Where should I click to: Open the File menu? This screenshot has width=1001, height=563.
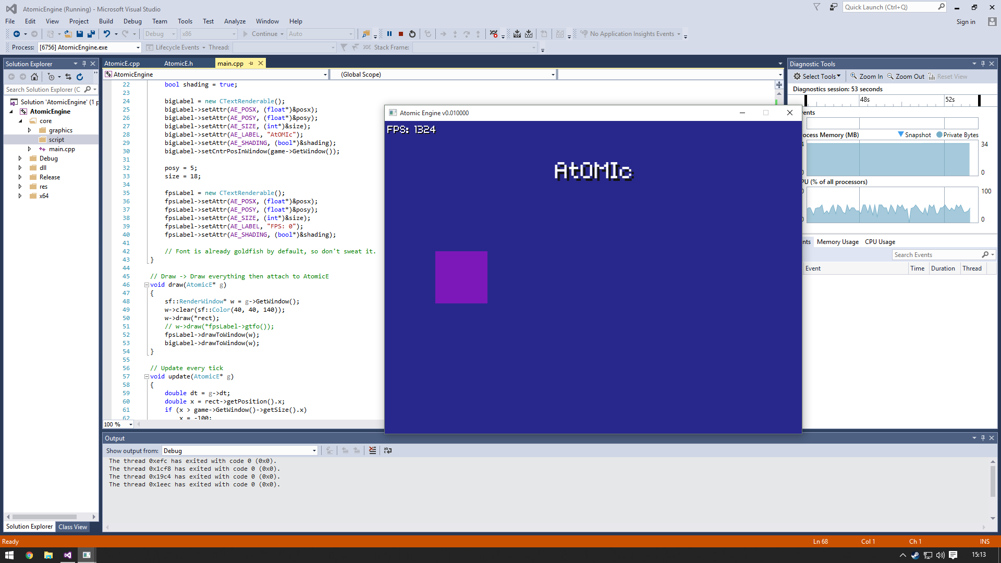pyautogui.click(x=10, y=21)
